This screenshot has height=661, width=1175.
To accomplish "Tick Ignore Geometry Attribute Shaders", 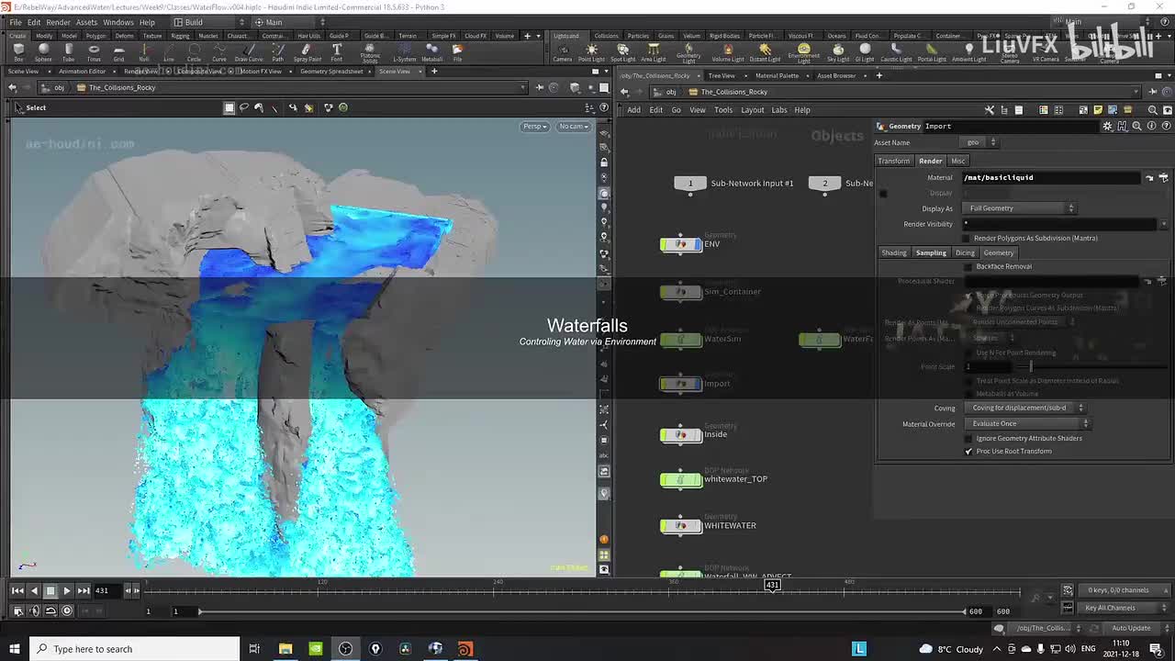I will (x=968, y=439).
